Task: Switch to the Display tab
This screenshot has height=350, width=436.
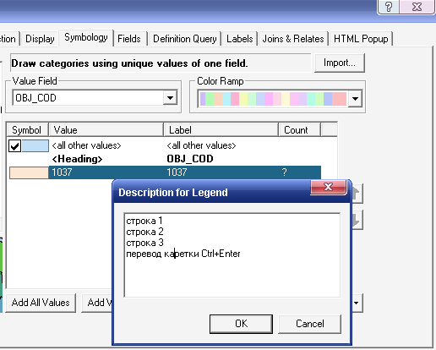Action: click(40, 39)
